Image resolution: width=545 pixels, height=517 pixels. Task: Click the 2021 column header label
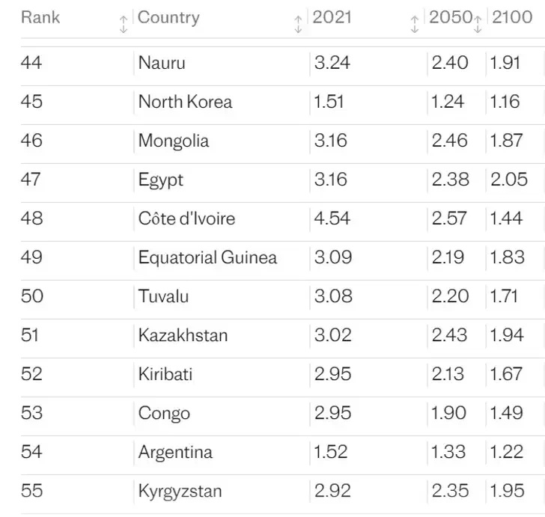pos(332,17)
